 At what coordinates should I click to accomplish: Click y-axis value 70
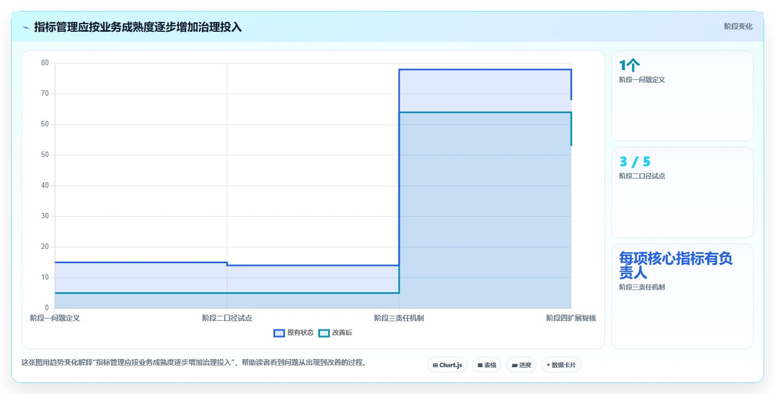tap(45, 94)
